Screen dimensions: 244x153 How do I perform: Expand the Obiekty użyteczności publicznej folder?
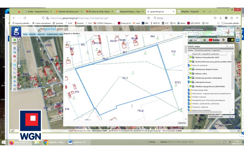pyautogui.click(x=191, y=104)
